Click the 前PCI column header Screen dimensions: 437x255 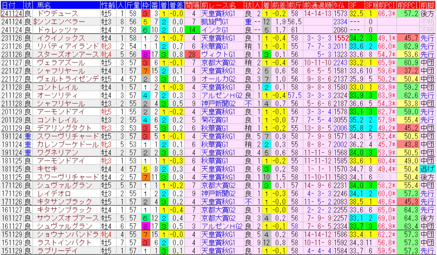coord(386,5)
